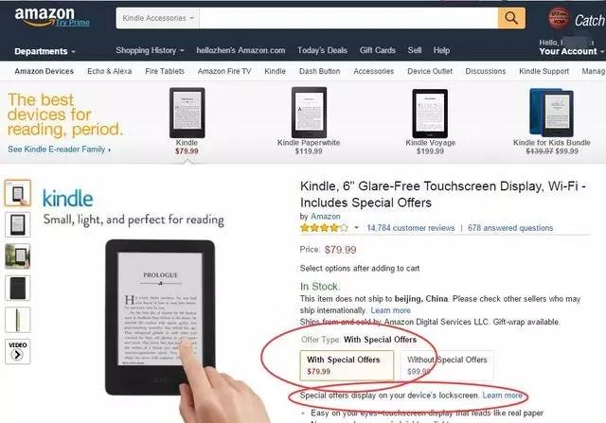
Task: Show the second product thumbnail image
Action: [18, 224]
